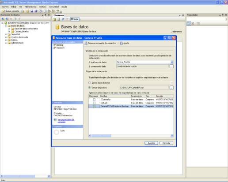Click the Alphabetical sort icon in Propiedades panel
The image size is (228, 182).
[193, 23]
